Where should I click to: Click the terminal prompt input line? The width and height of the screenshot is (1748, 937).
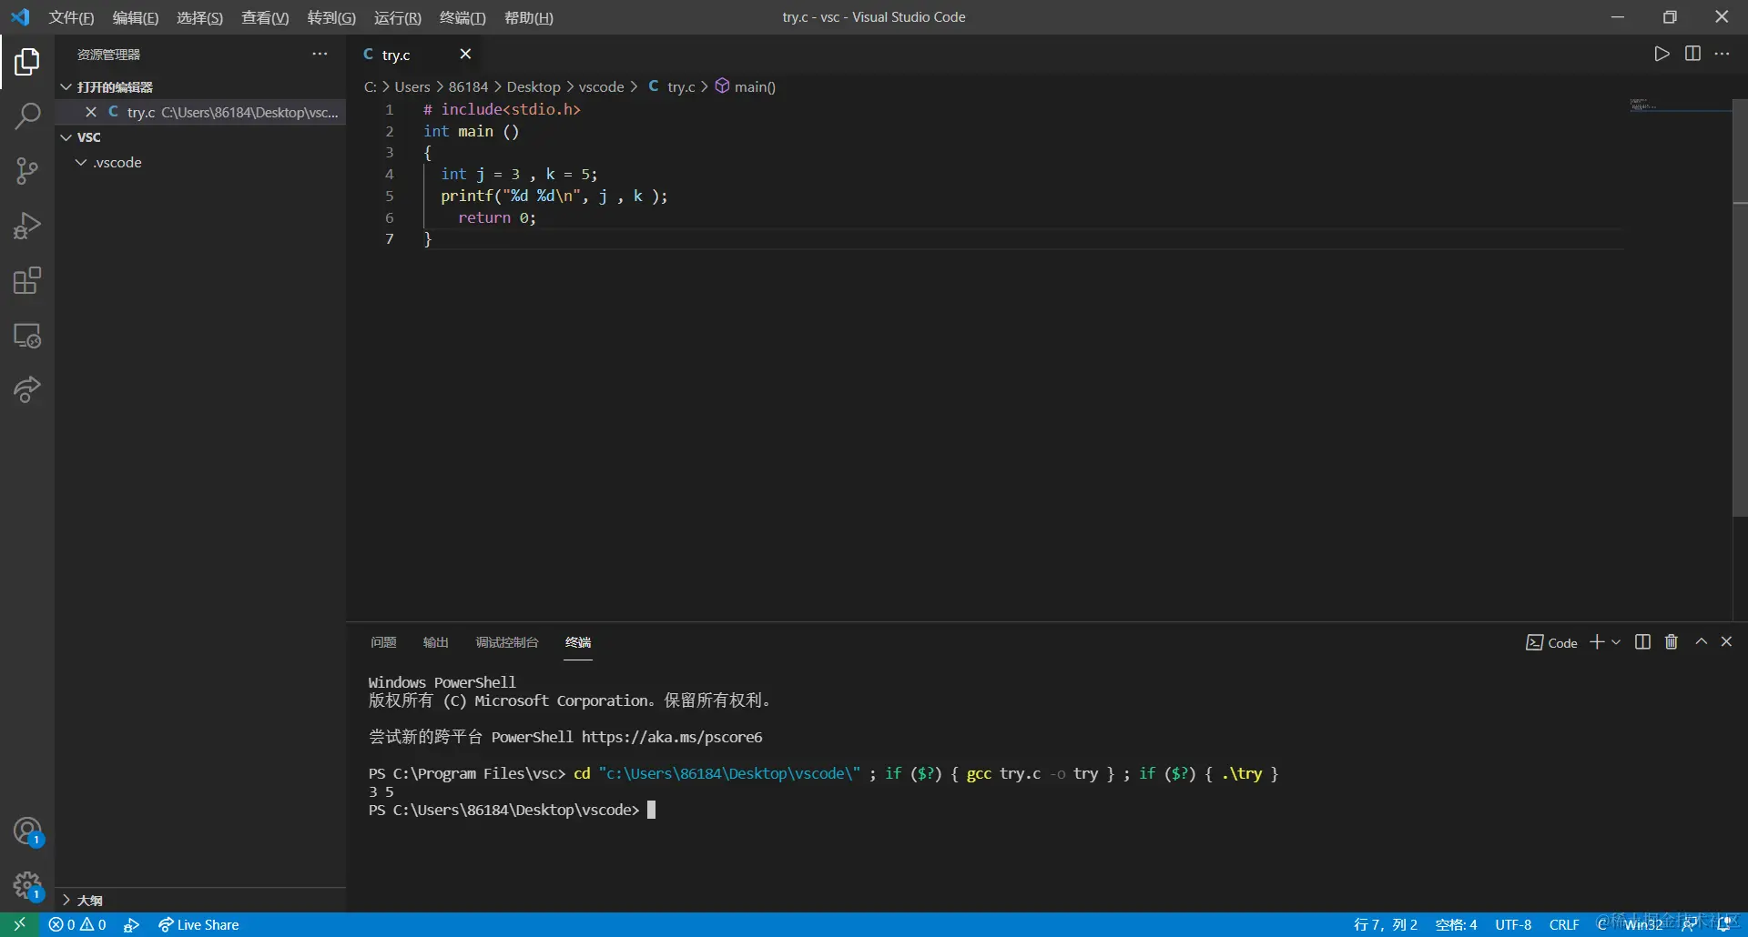(x=512, y=810)
